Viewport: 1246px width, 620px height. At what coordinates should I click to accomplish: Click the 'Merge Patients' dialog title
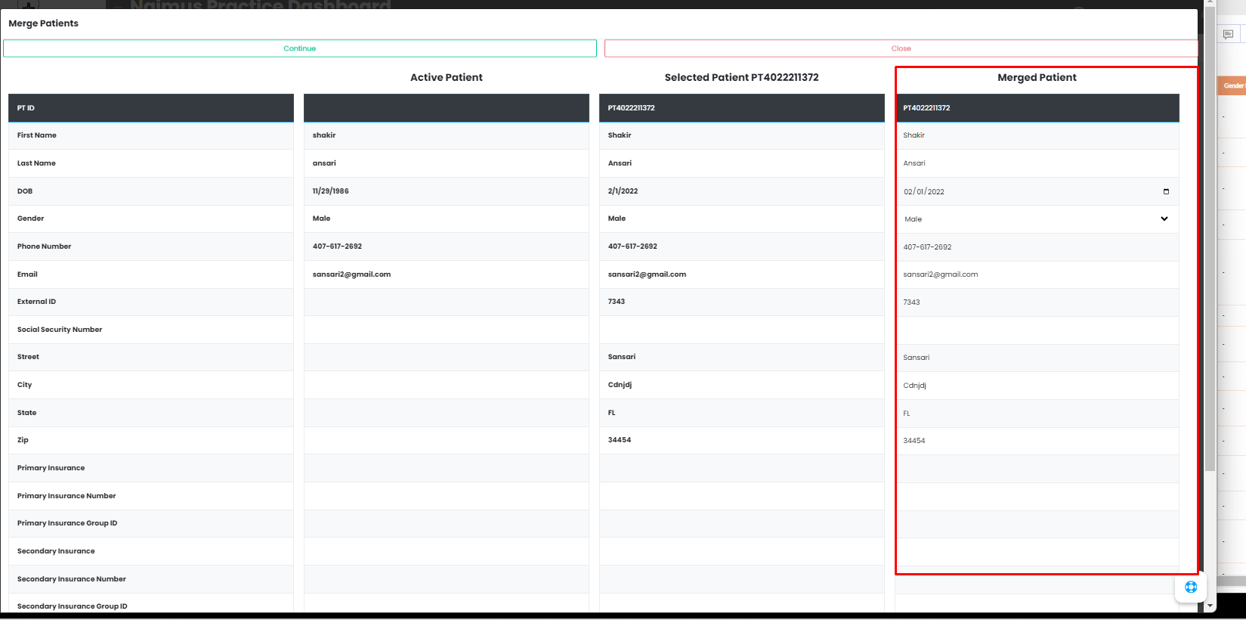(x=43, y=23)
